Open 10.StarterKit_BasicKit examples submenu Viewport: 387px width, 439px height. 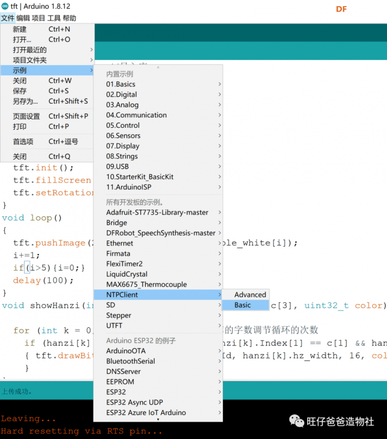pyautogui.click(x=158, y=177)
